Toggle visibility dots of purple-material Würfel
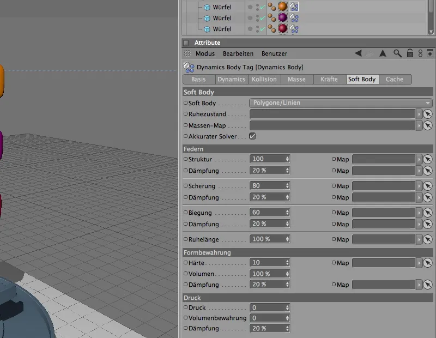This screenshot has height=338, width=436. coord(257,18)
